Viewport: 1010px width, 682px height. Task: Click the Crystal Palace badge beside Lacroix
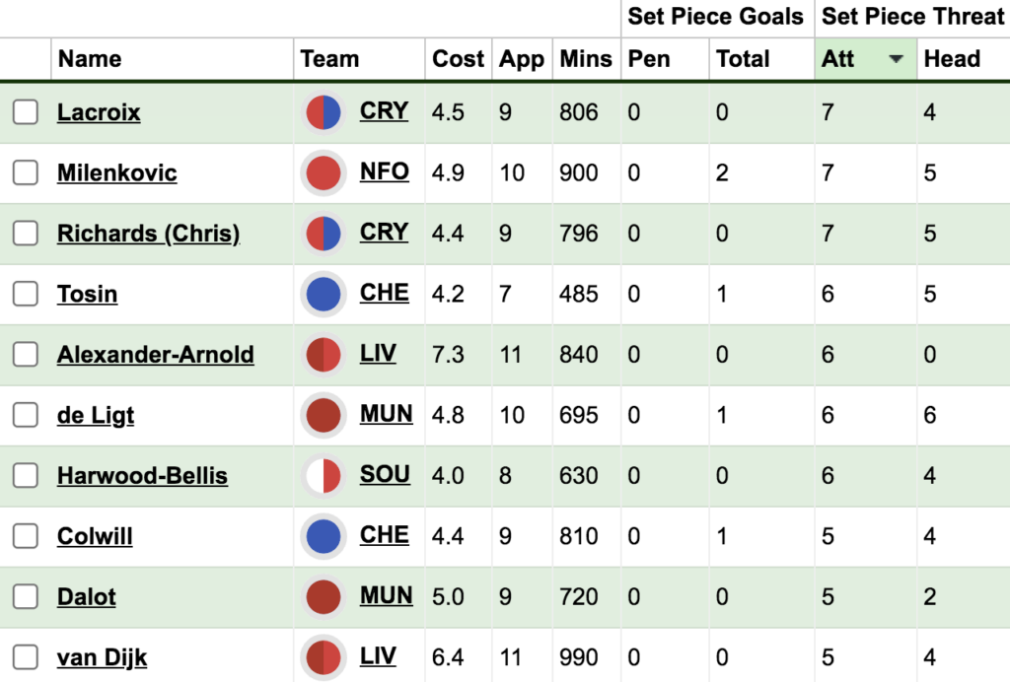(x=323, y=112)
